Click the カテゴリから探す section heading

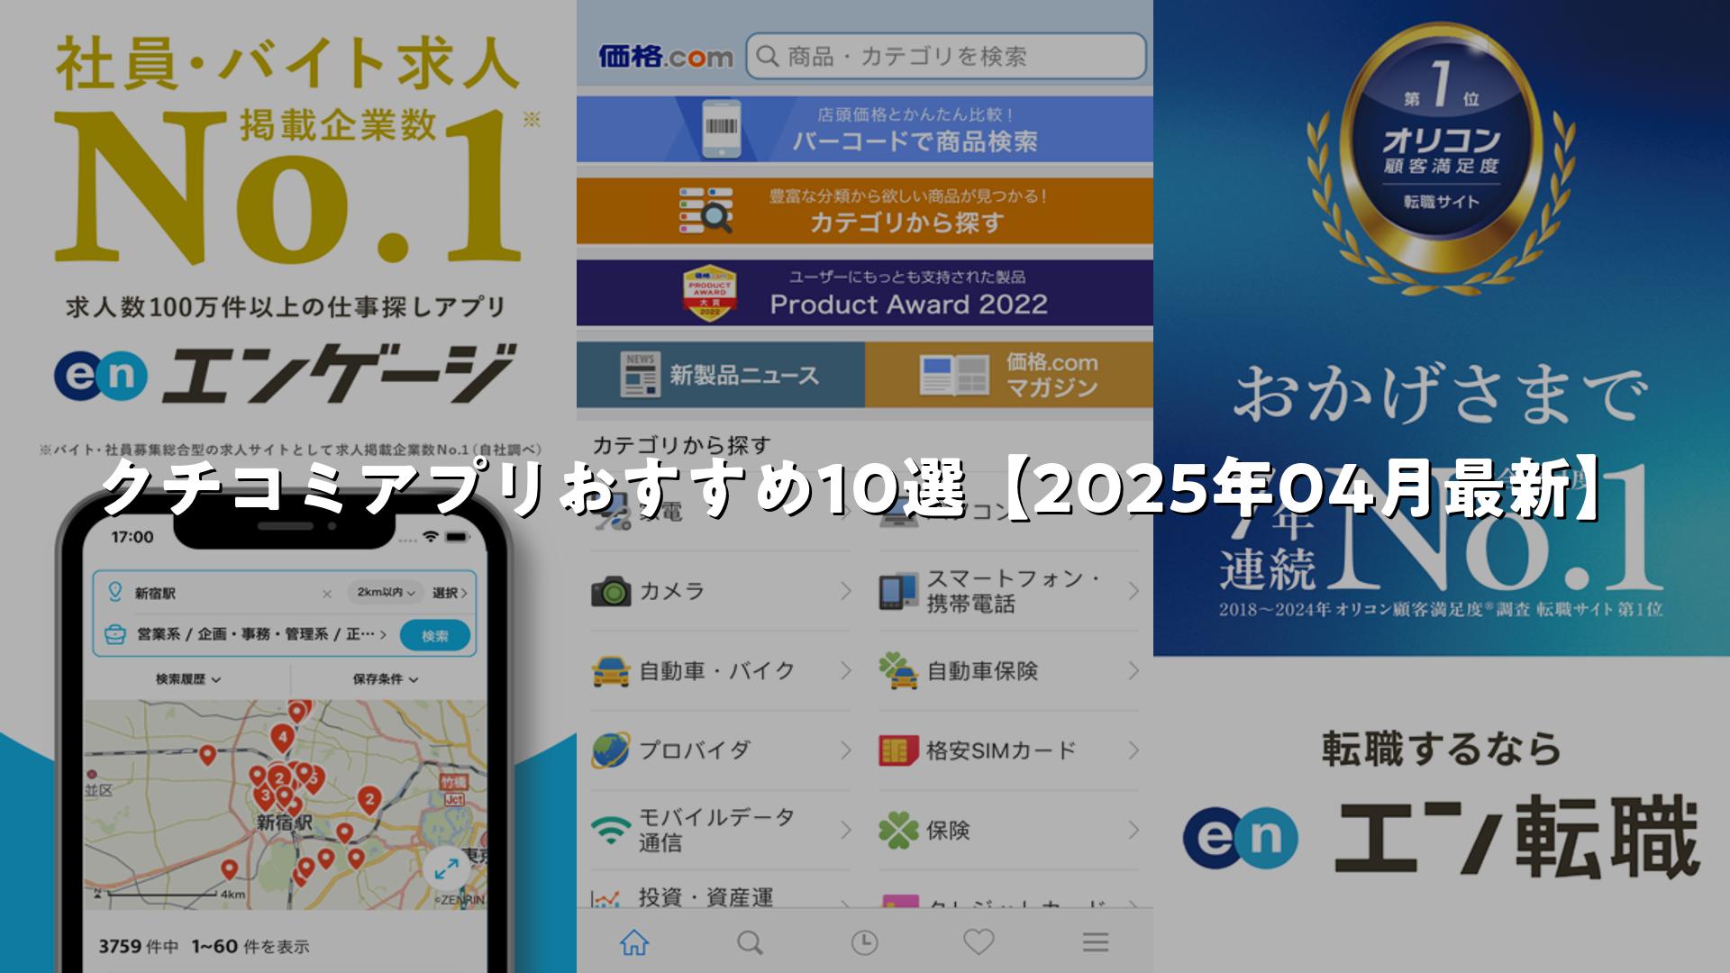pos(681,445)
